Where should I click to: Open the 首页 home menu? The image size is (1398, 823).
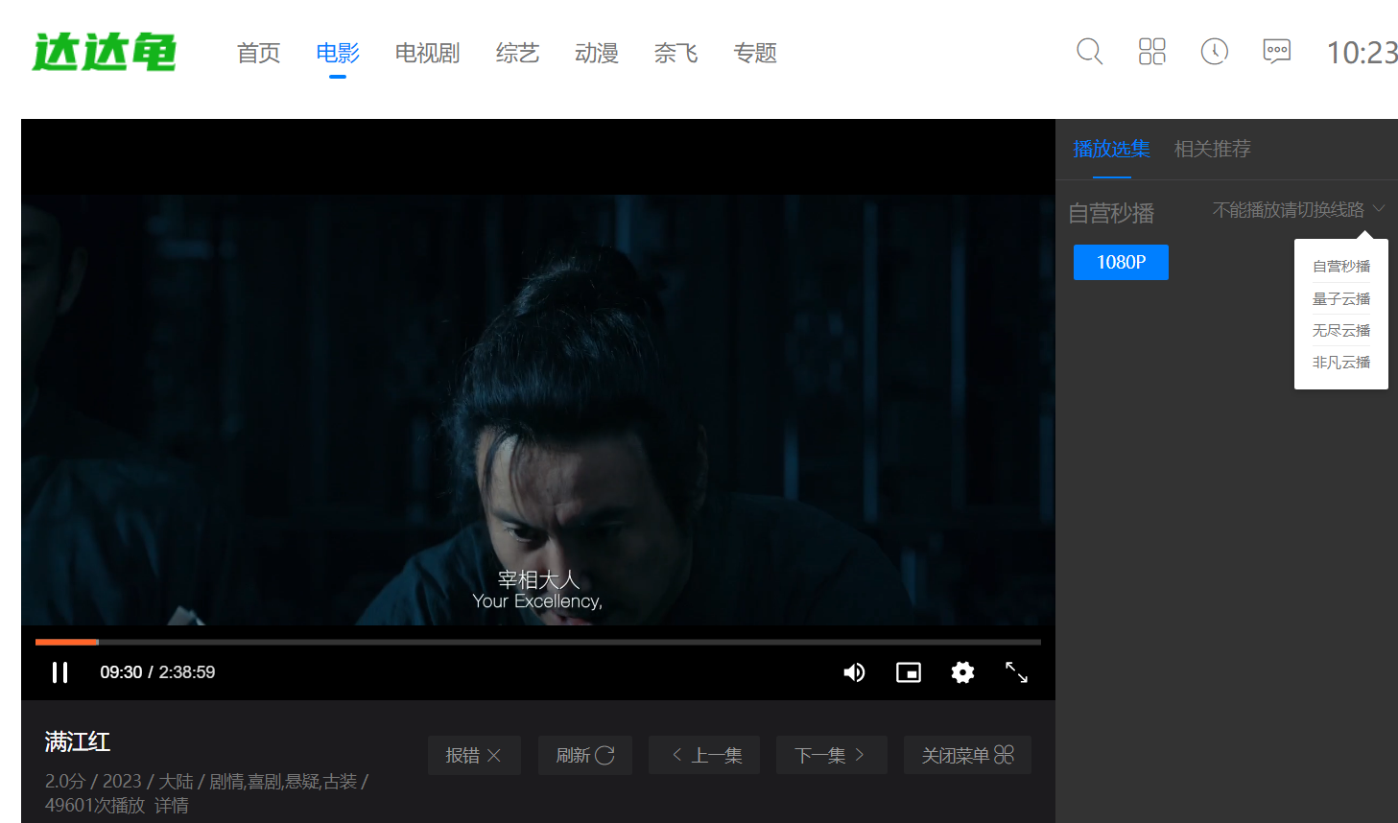tap(259, 53)
